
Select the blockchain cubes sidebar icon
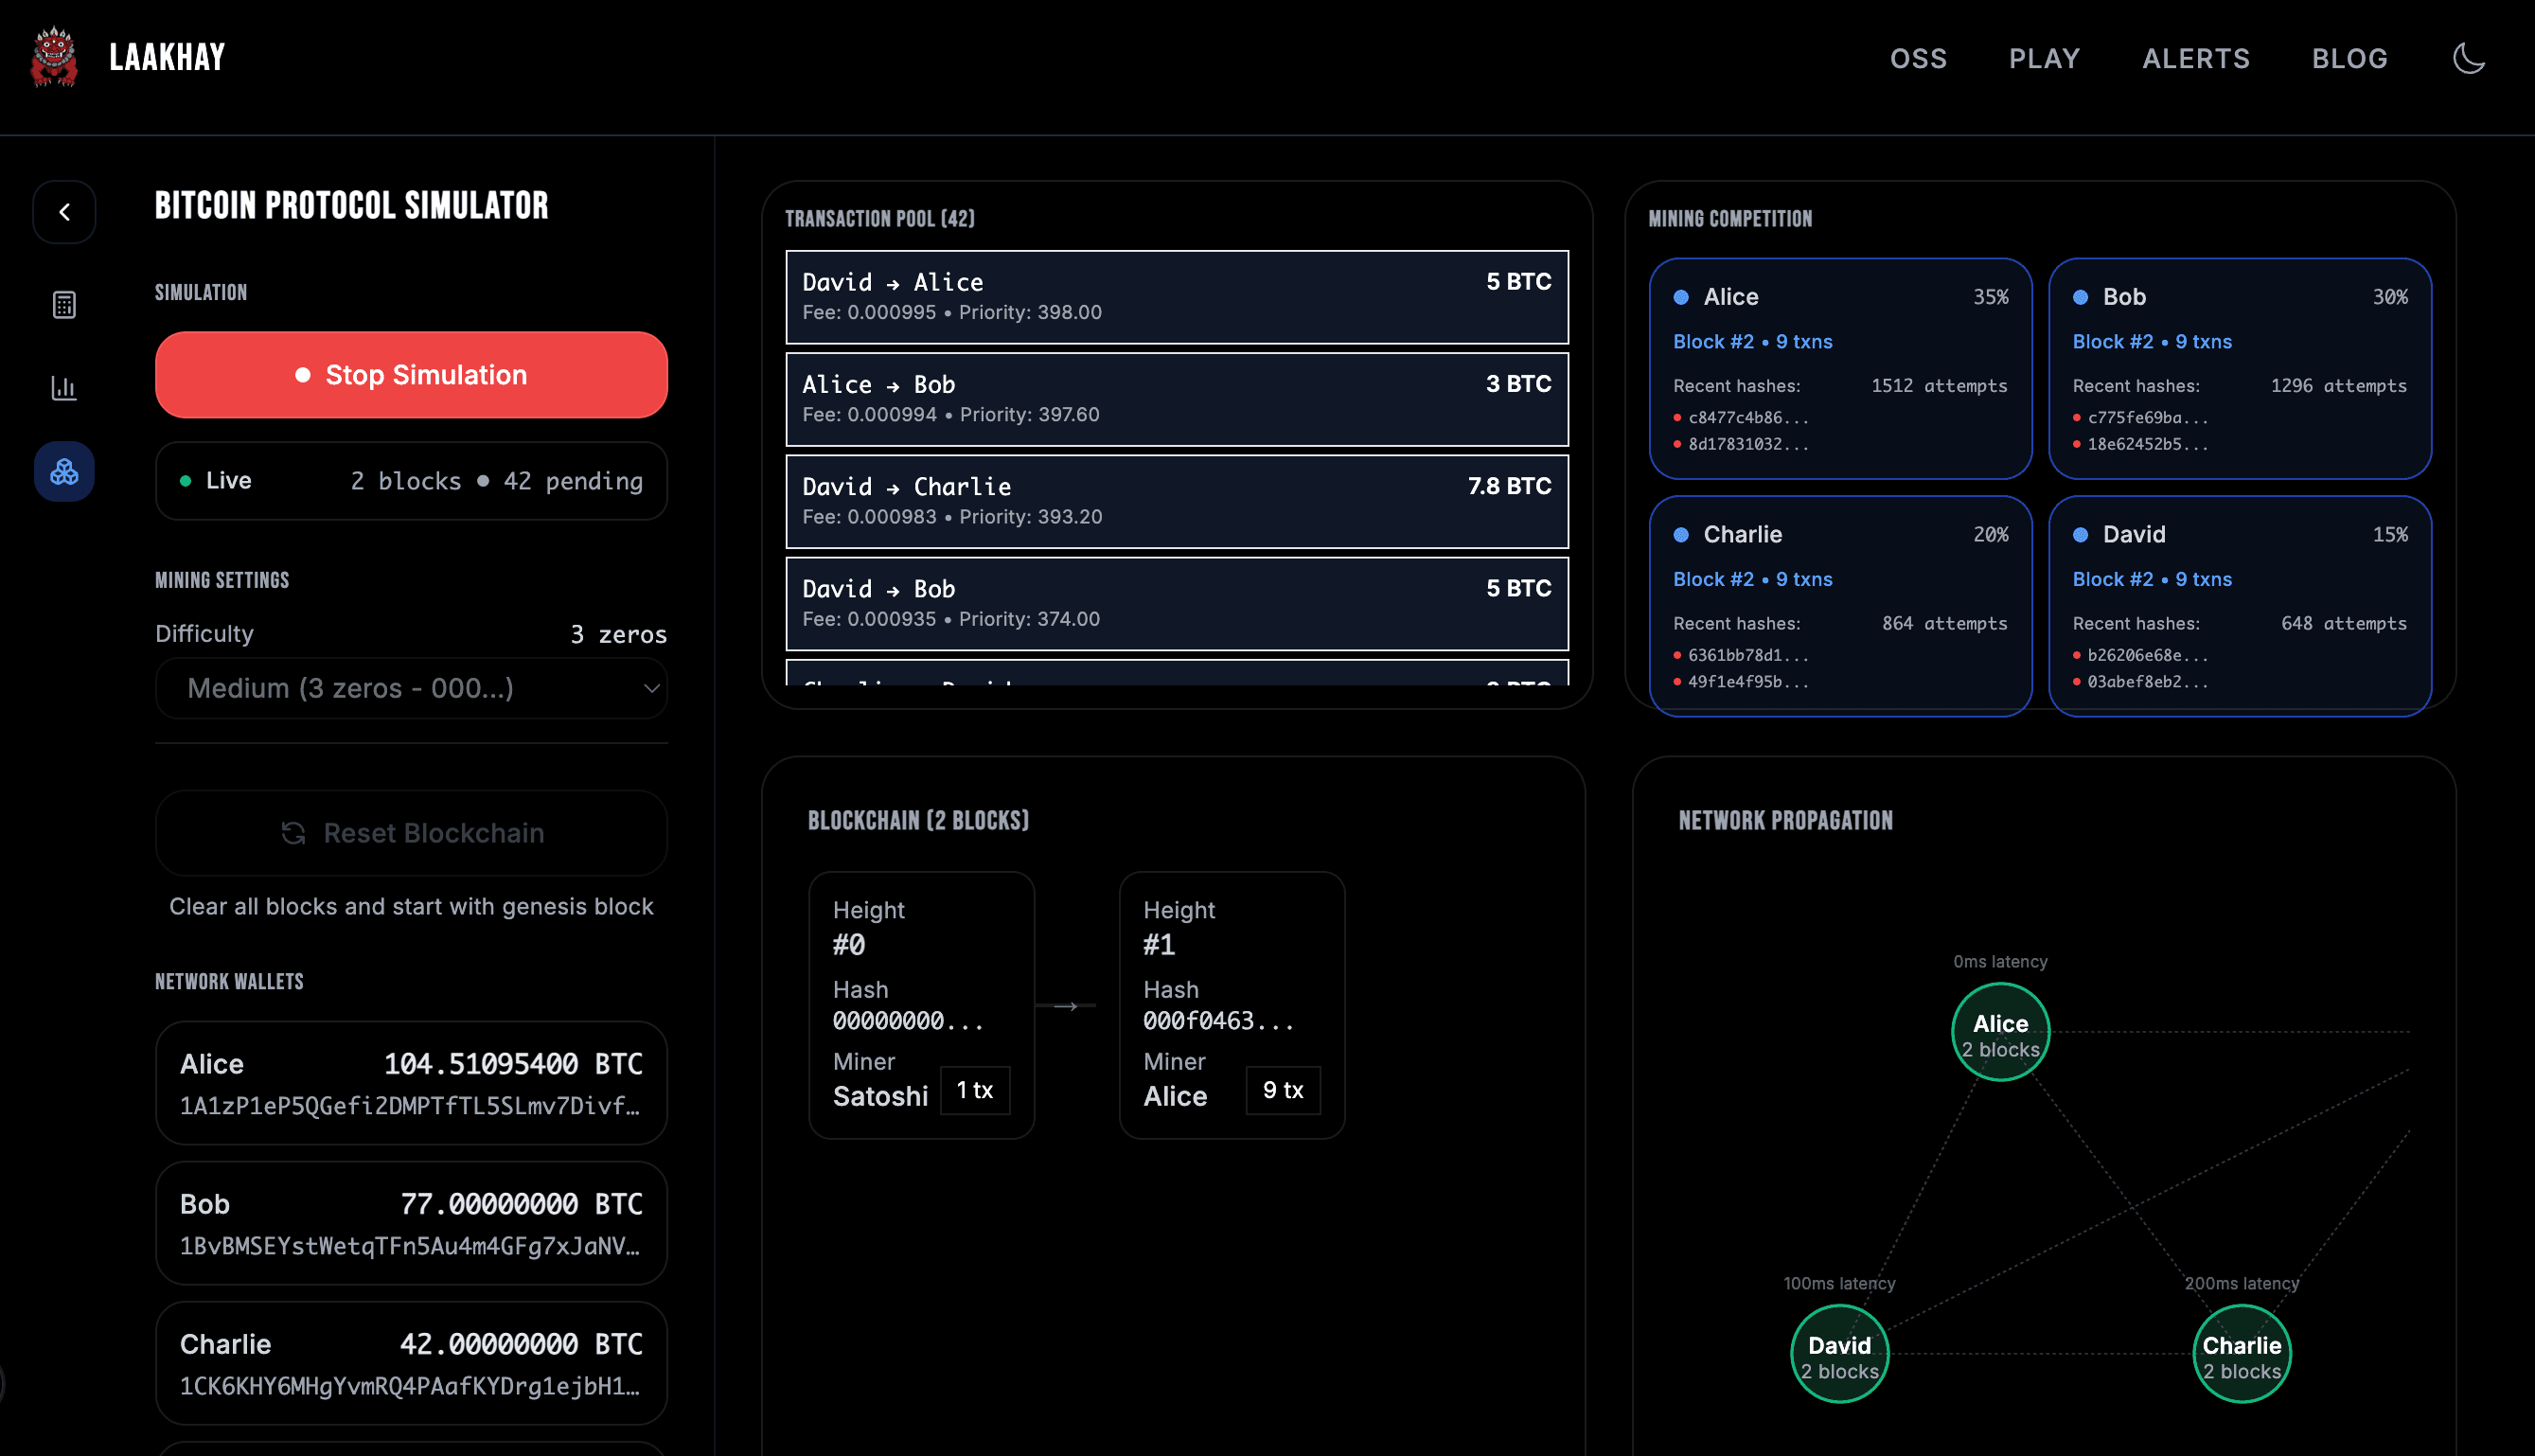(63, 471)
